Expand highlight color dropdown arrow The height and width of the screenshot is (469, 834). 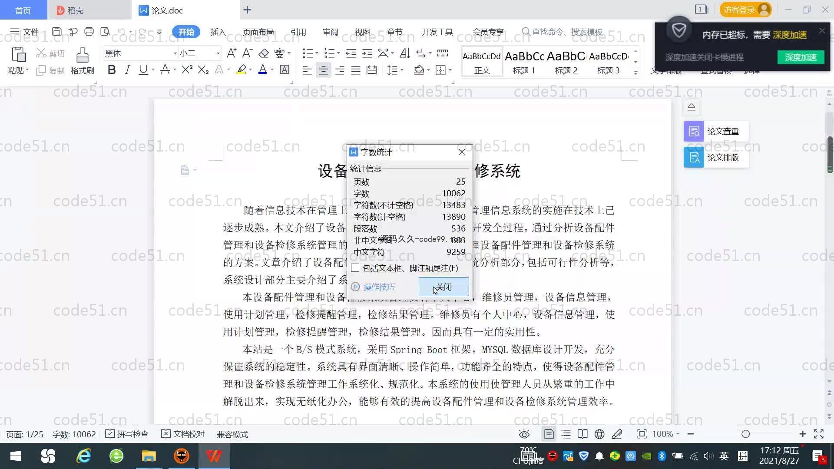(250, 70)
